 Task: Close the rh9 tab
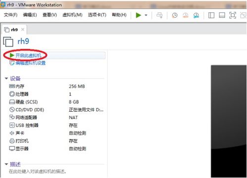[23, 30]
